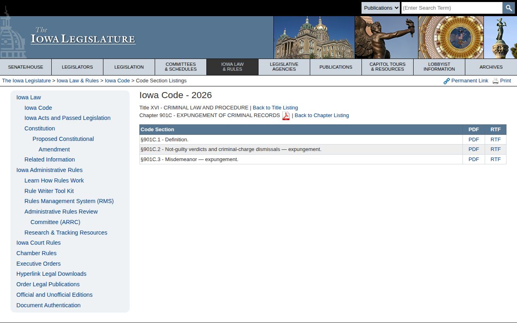Image resolution: width=517 pixels, height=323 pixels.
Task: Open the Archives menu
Action: [x=491, y=67]
